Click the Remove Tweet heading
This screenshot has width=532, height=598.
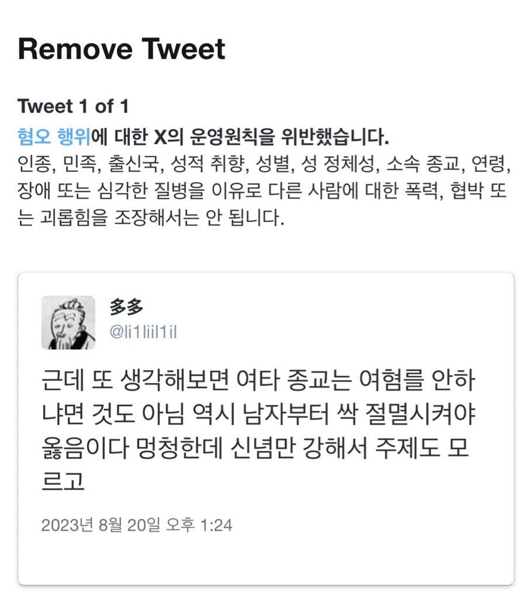click(x=121, y=49)
